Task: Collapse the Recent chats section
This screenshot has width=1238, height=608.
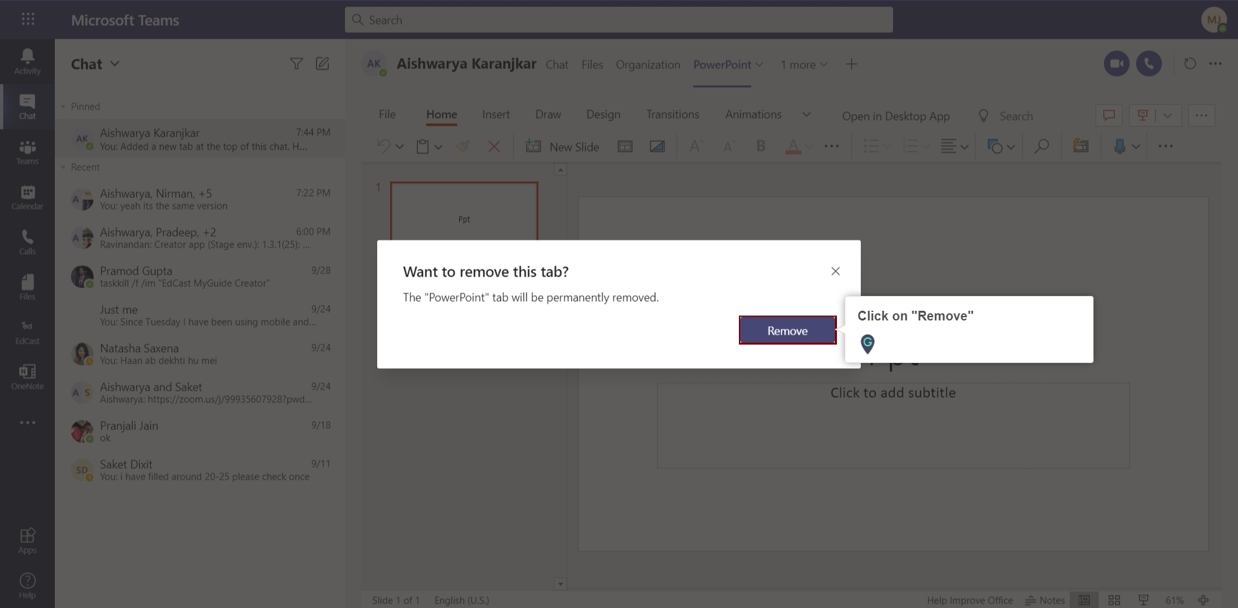Action: click(63, 167)
